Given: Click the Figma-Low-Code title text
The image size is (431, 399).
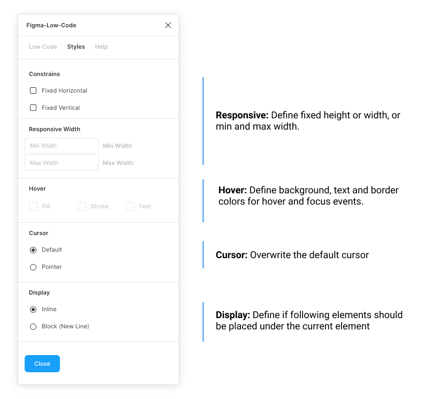Looking at the screenshot, I should coord(51,25).
